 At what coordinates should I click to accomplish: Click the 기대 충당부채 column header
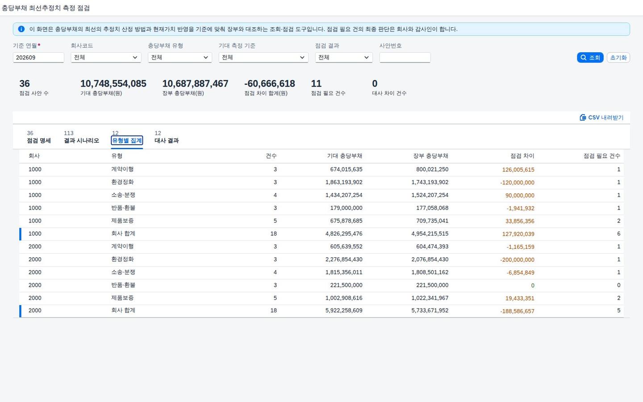pyautogui.click(x=345, y=156)
